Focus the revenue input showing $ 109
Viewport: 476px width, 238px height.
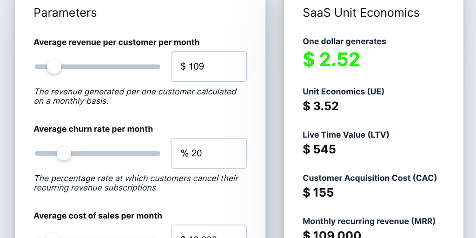[209, 66]
